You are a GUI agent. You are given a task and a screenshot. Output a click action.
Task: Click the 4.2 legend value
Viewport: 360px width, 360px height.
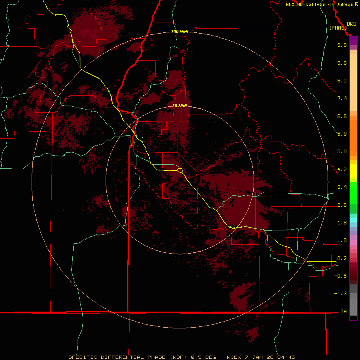click(342, 170)
